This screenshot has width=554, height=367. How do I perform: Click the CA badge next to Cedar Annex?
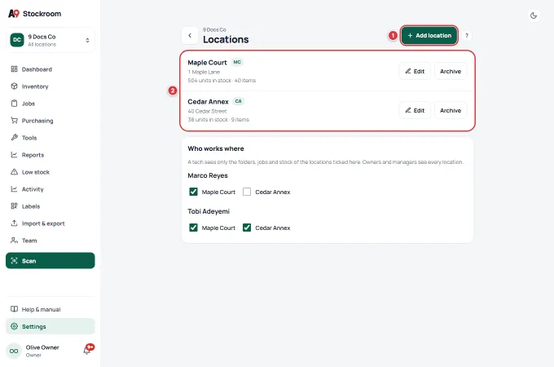point(239,101)
